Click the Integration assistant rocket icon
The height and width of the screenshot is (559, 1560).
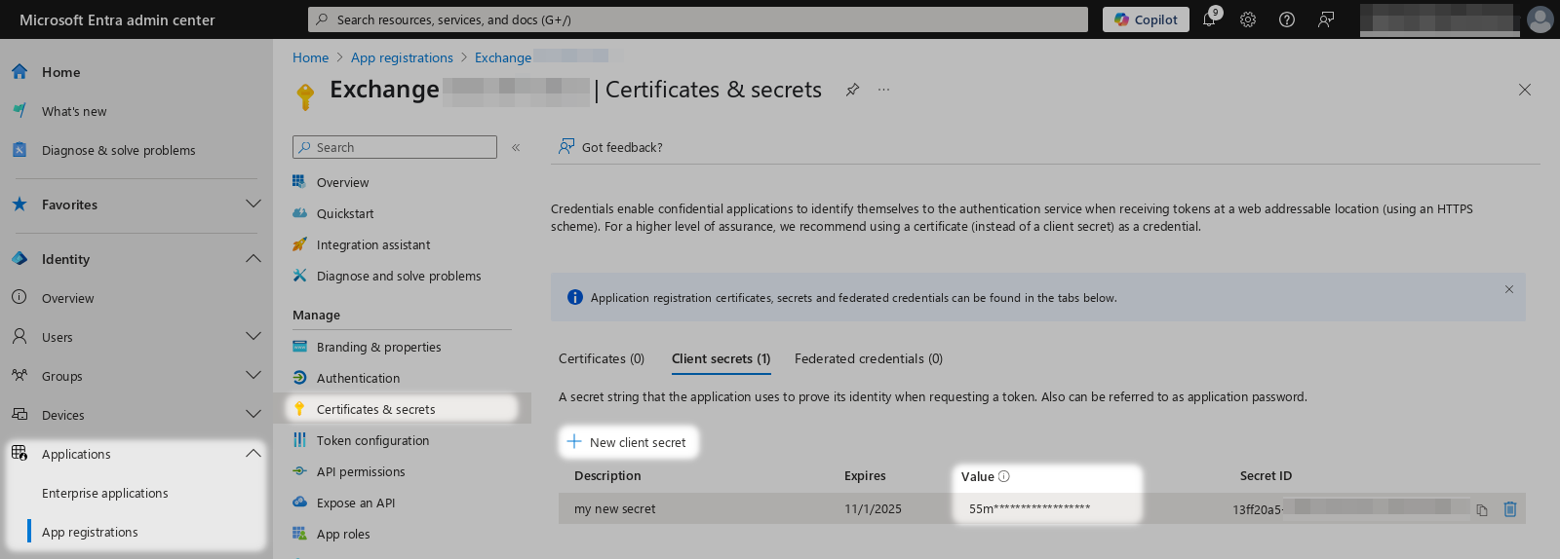pyautogui.click(x=299, y=244)
